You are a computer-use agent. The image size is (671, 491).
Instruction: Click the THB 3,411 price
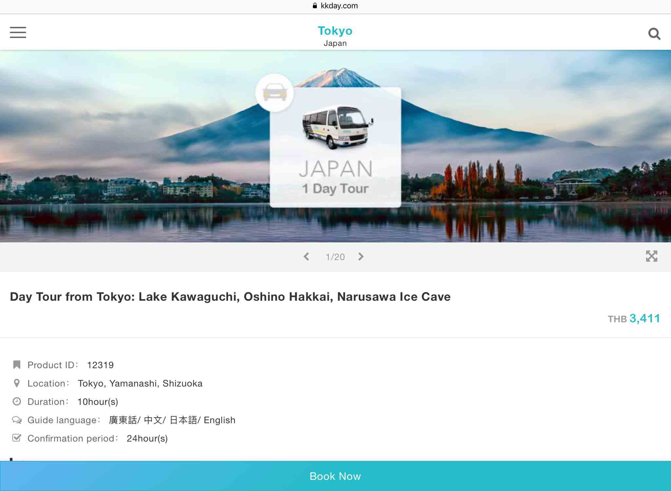click(634, 318)
